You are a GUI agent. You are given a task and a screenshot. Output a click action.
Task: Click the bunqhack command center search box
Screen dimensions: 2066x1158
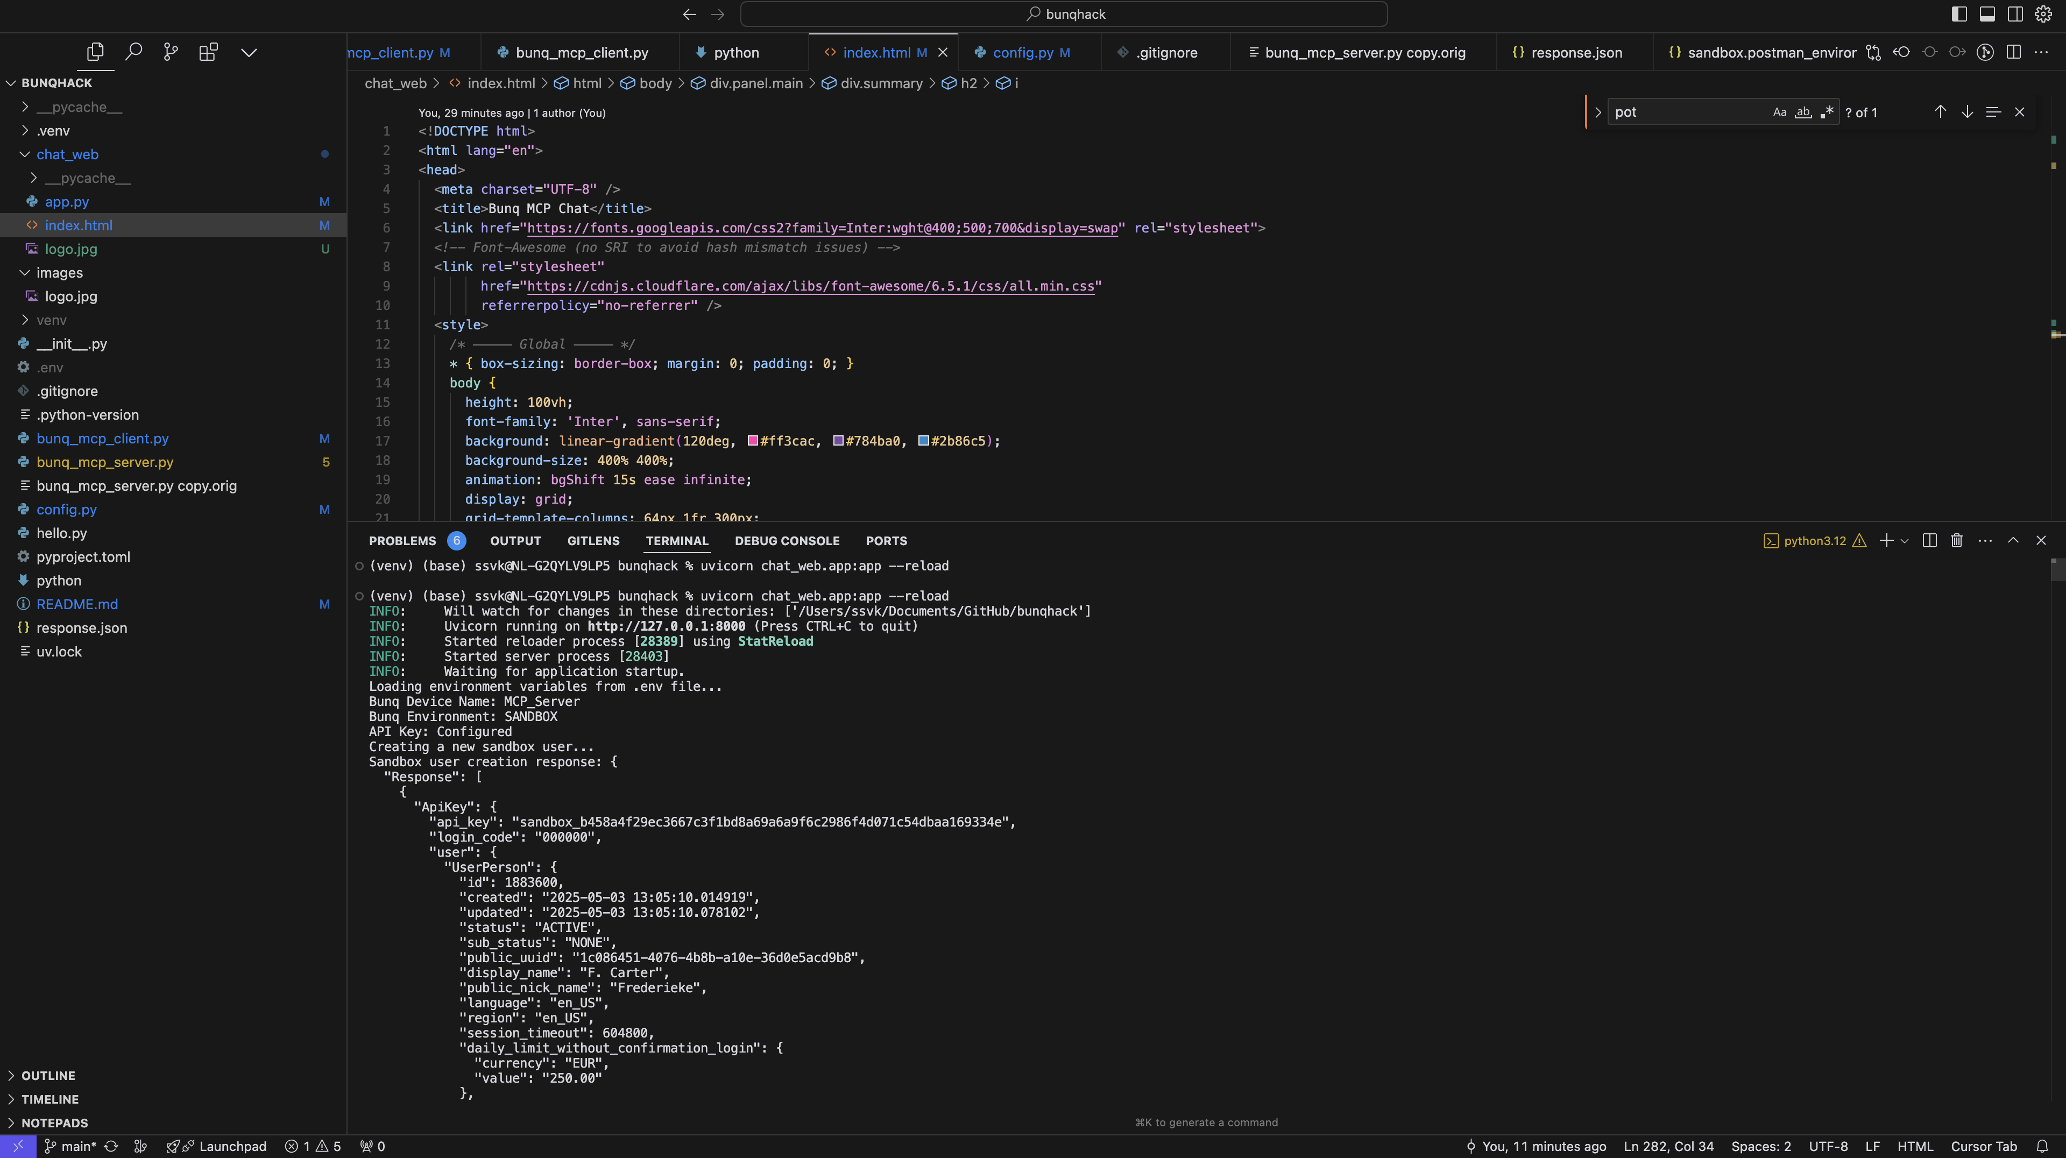coord(1064,15)
